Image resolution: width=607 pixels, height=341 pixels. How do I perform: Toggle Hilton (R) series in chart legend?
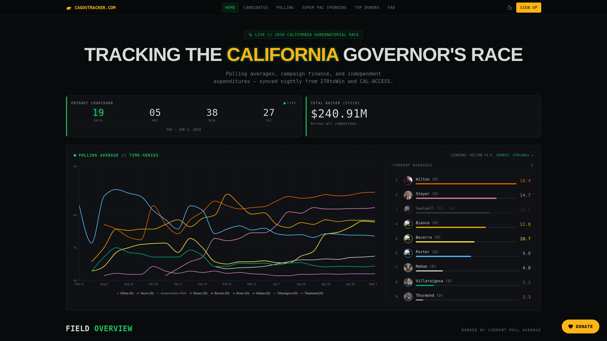(x=125, y=293)
